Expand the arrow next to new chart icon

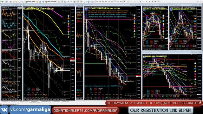tap(4, 2)
